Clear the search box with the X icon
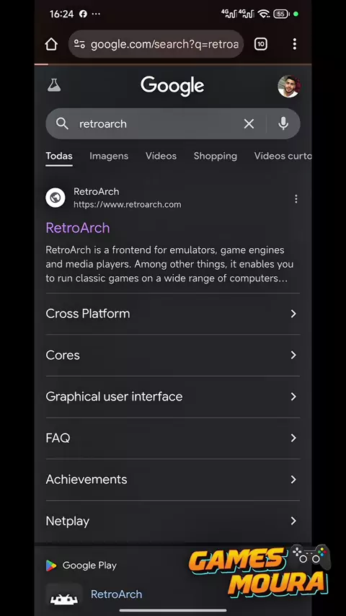The width and height of the screenshot is (346, 616). point(249,124)
